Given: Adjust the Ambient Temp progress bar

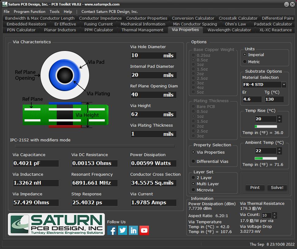Looking at the screenshot, I should click(x=266, y=158).
